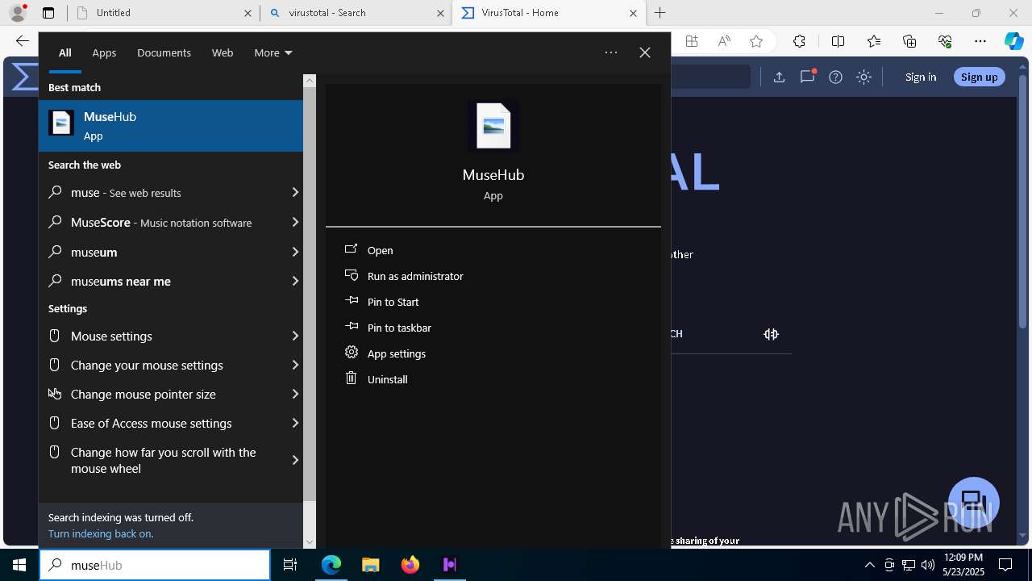Open File Explorer from taskbar

[370, 565]
